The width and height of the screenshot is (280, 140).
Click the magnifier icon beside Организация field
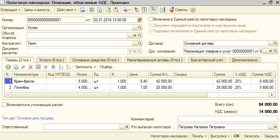[x=140, y=28]
